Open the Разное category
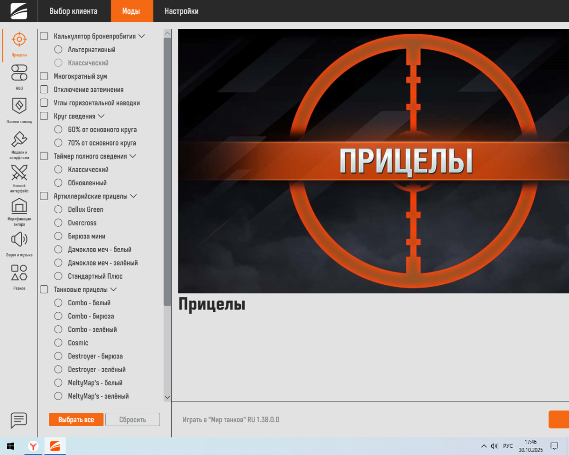This screenshot has height=455, width=569. (19, 277)
